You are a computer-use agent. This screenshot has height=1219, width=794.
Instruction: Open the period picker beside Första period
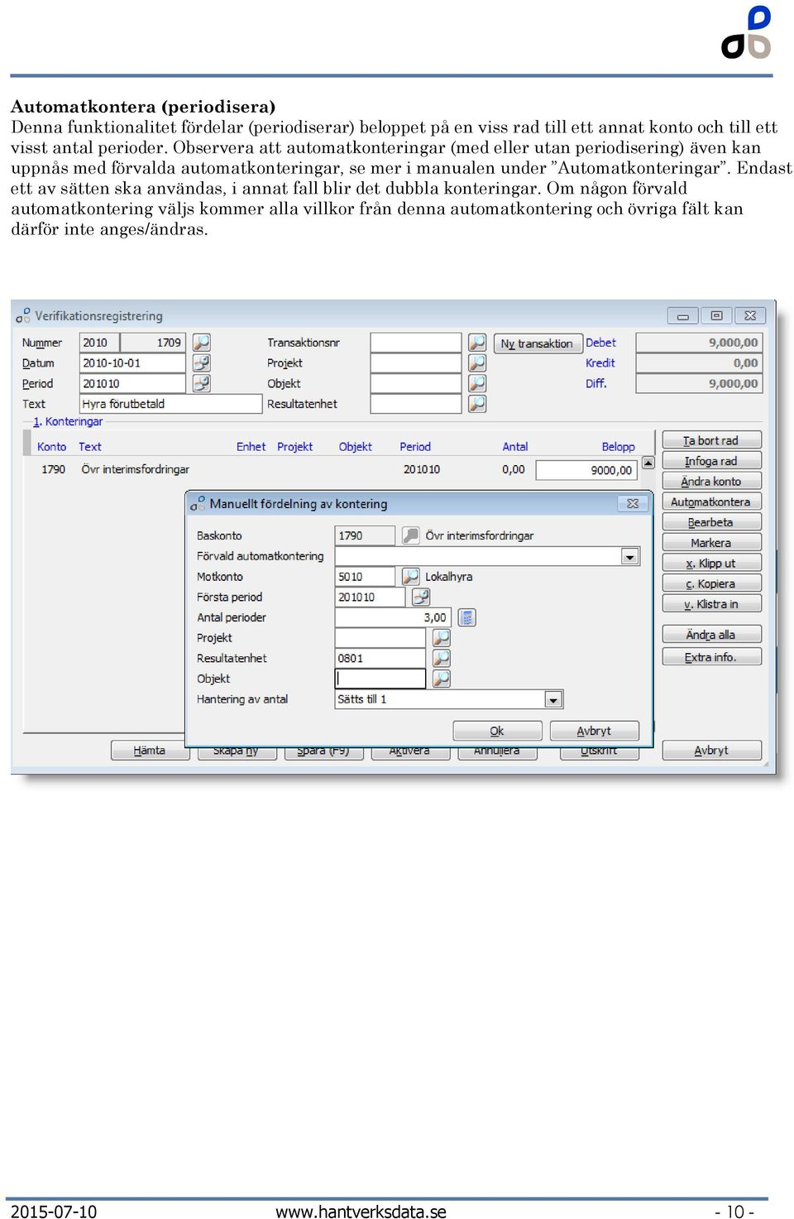(421, 597)
